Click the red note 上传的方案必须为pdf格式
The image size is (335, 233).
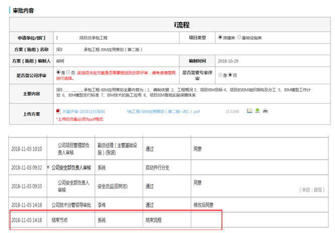(x=80, y=119)
